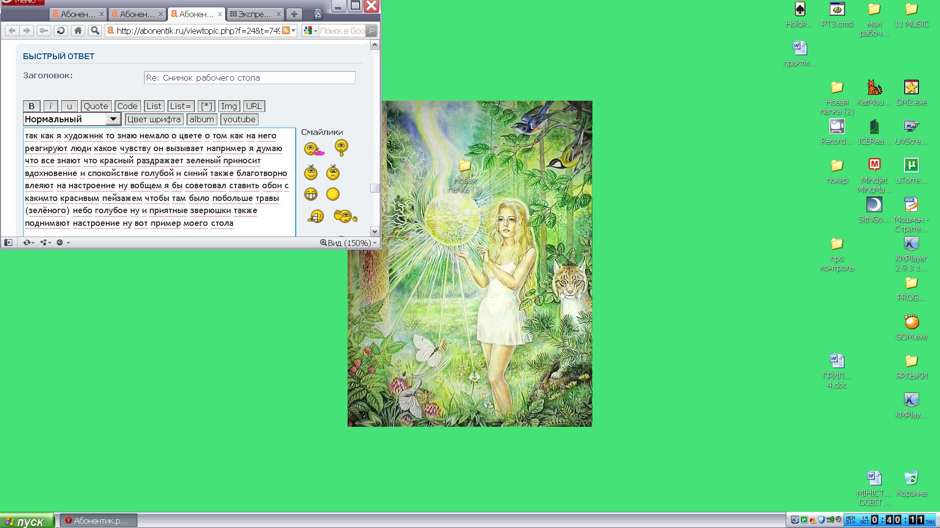Click the page vertical scrollbar thumb
Screen dimensions: 940x528
375,188
